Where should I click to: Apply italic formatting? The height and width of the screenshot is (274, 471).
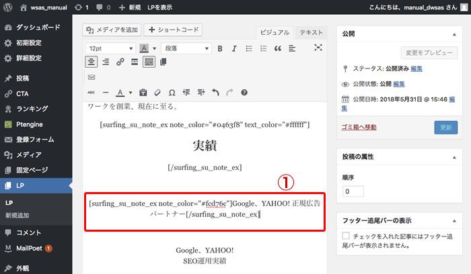pos(233,48)
